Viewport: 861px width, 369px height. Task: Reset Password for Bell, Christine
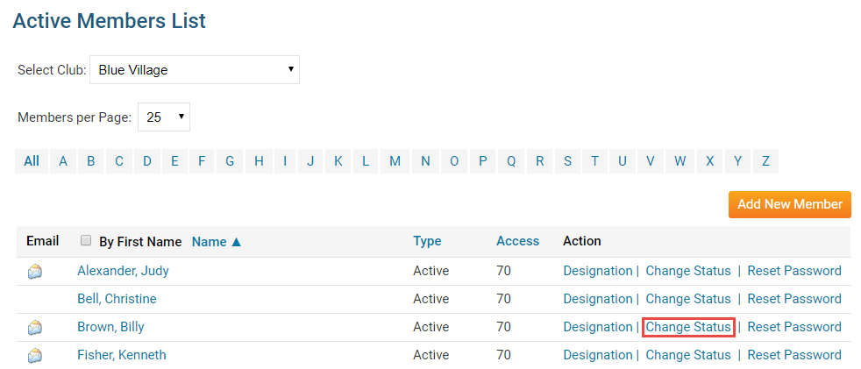pyautogui.click(x=794, y=299)
